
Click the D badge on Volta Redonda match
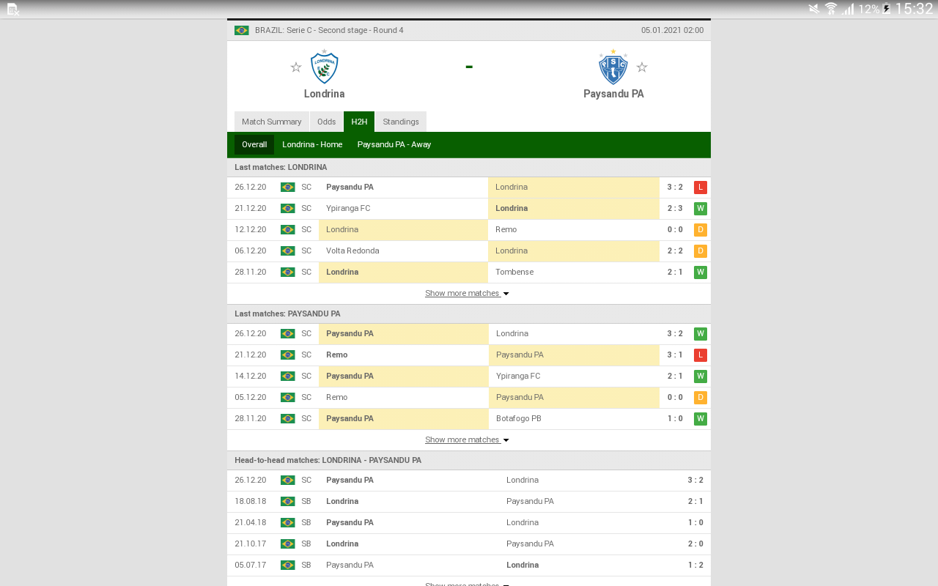click(701, 251)
